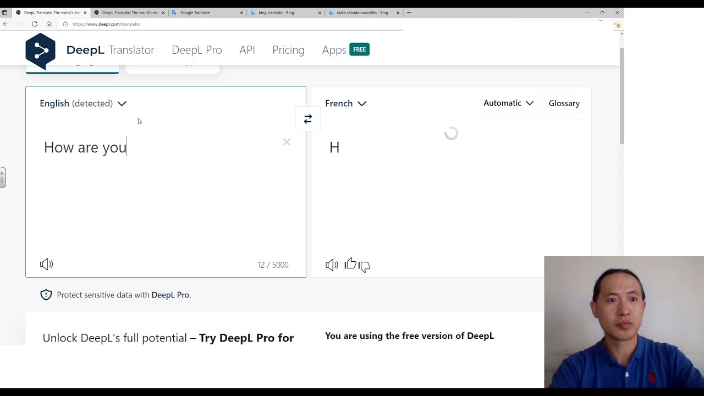Open the API menu item
This screenshot has width=704, height=396.
coord(247,50)
